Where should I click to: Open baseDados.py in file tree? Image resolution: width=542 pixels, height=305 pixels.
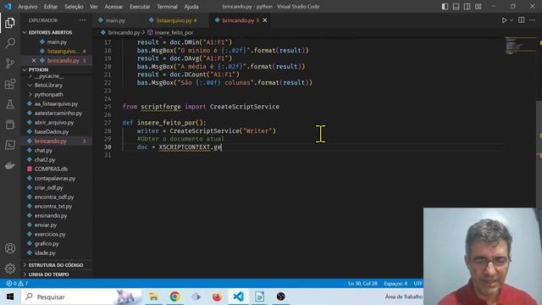click(x=52, y=132)
